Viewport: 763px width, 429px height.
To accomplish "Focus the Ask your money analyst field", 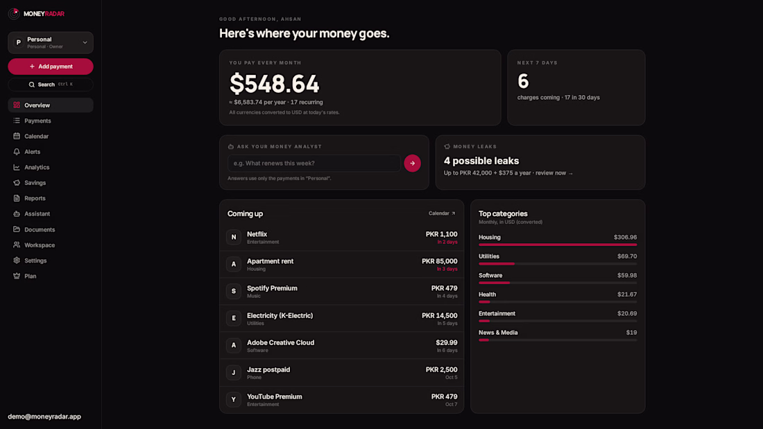I will 314,164.
